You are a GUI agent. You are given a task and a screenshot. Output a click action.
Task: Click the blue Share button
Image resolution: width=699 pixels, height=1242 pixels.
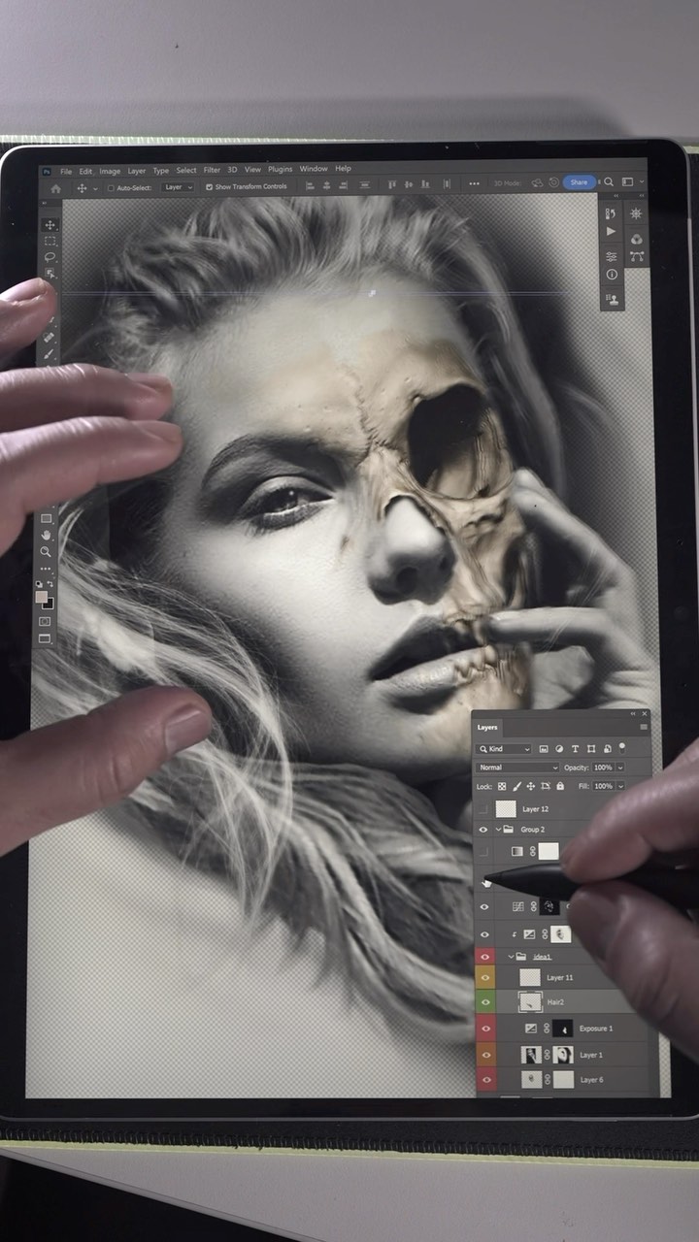point(580,182)
